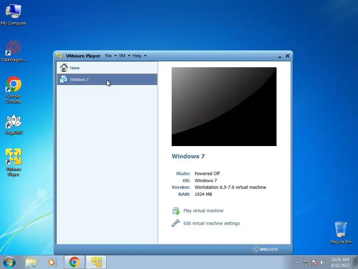The height and width of the screenshot is (269, 358).
Task: Open Windows Media Player from the taskbar
Action: coord(52,262)
